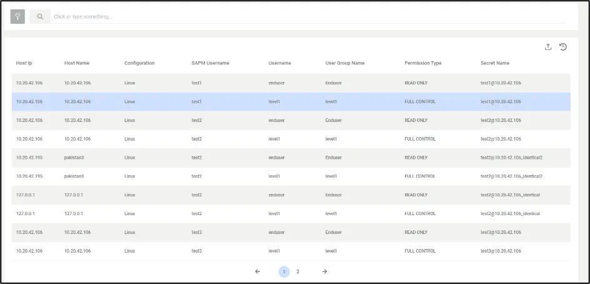This screenshot has height=284, width=590.
Task: Click the magnifying glass search icon
Action: point(40,17)
